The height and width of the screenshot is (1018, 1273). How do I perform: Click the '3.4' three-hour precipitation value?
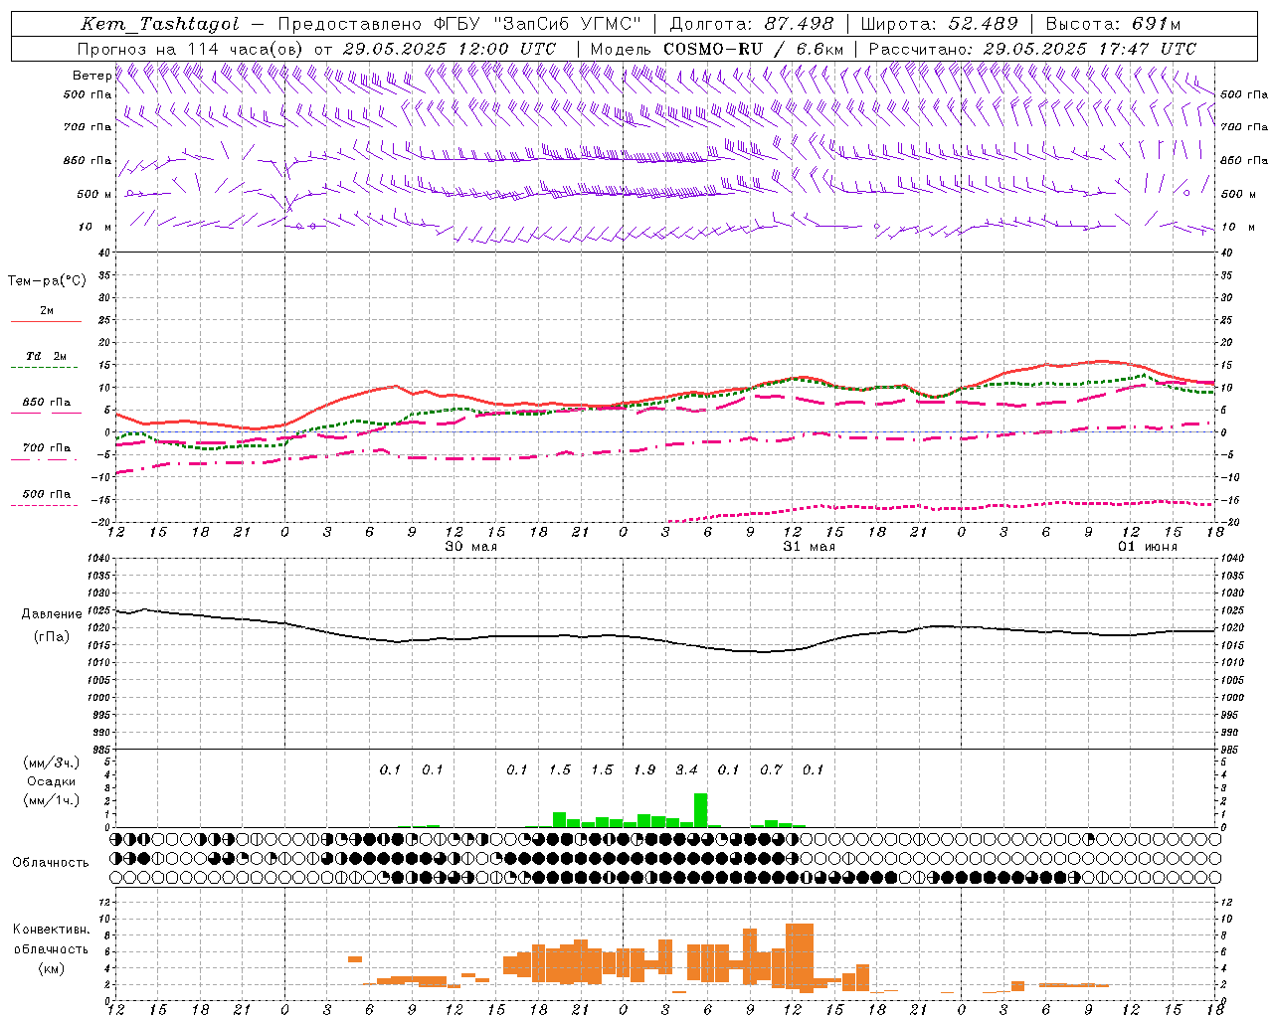tap(686, 769)
